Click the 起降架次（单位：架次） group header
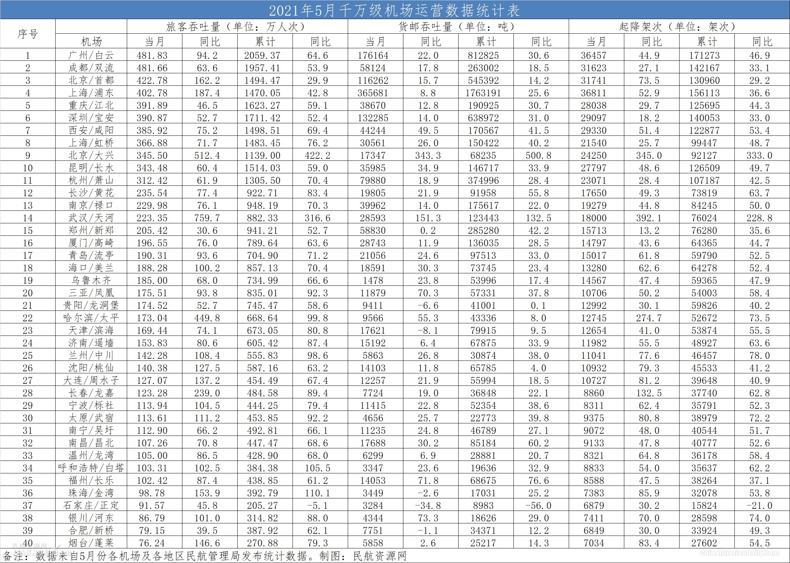Screen dimensions: 790x563 [x=679, y=27]
